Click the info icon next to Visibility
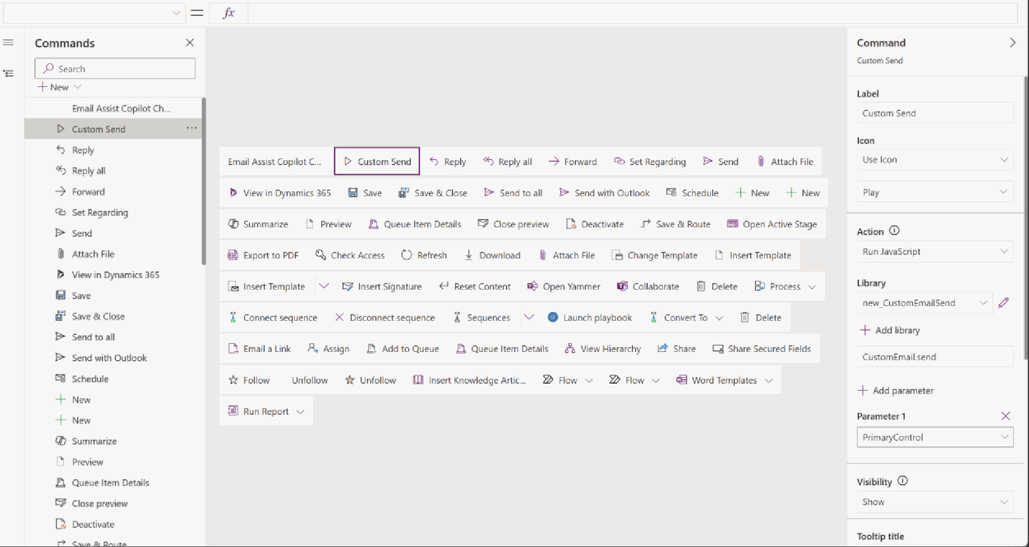The width and height of the screenshot is (1029, 547). point(903,481)
